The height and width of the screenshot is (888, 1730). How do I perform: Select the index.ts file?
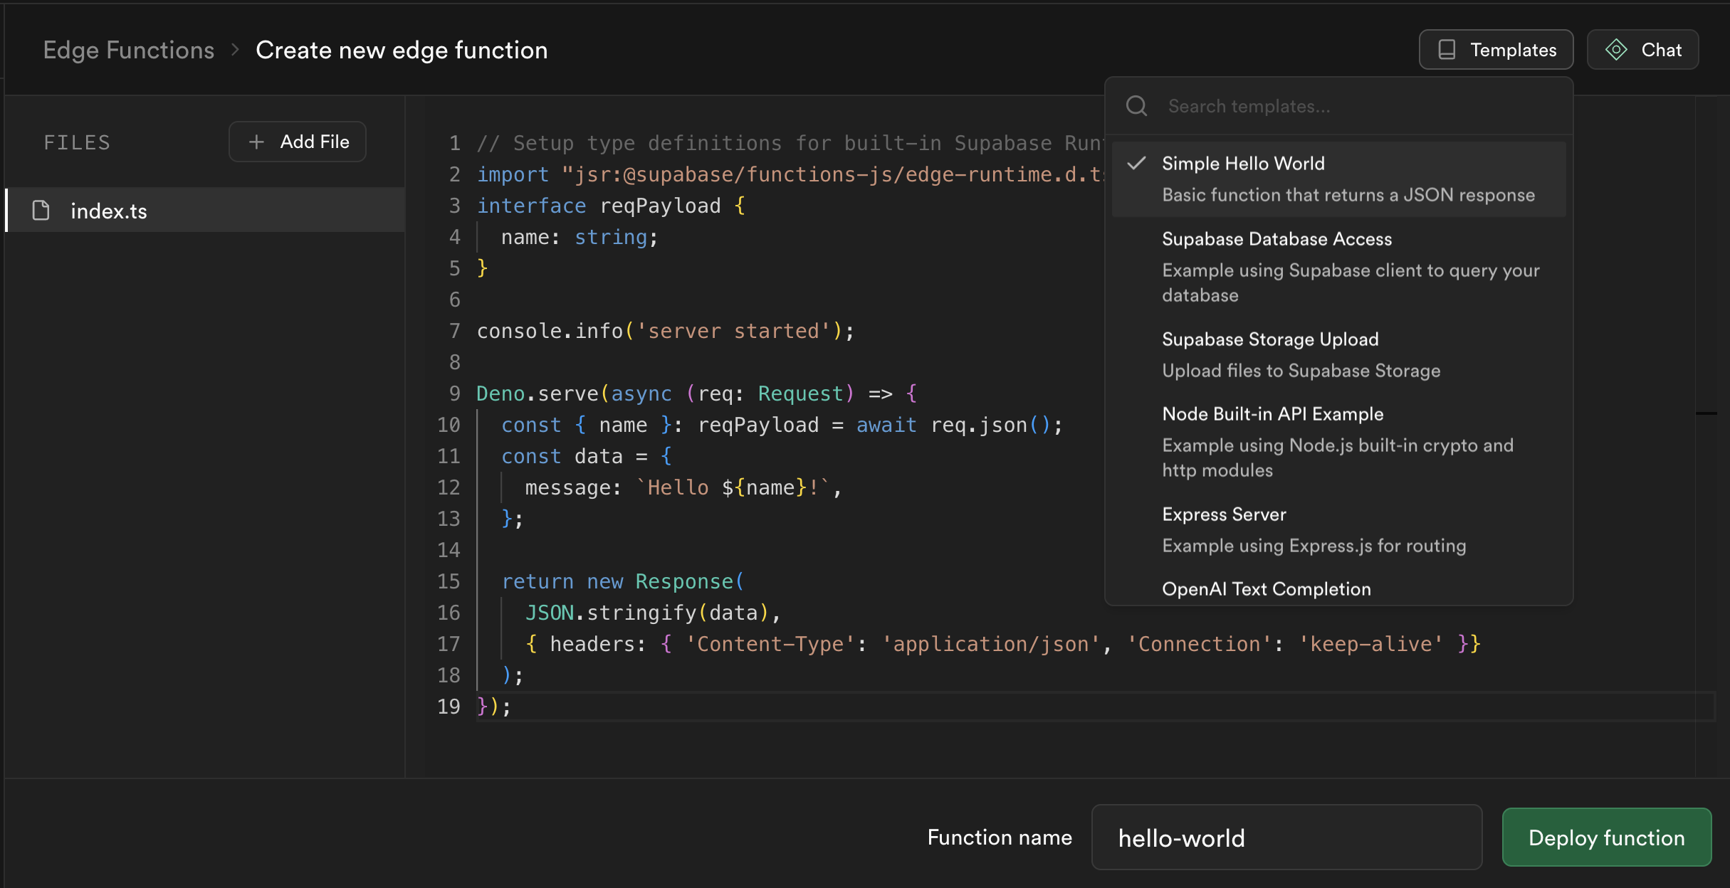point(206,211)
